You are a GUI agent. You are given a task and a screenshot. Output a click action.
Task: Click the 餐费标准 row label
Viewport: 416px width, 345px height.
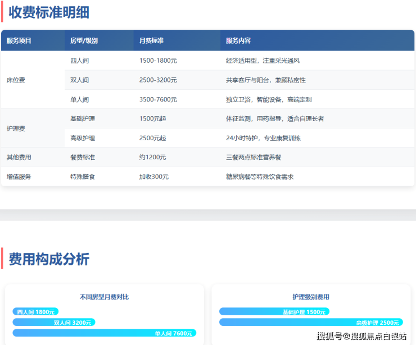point(82,158)
